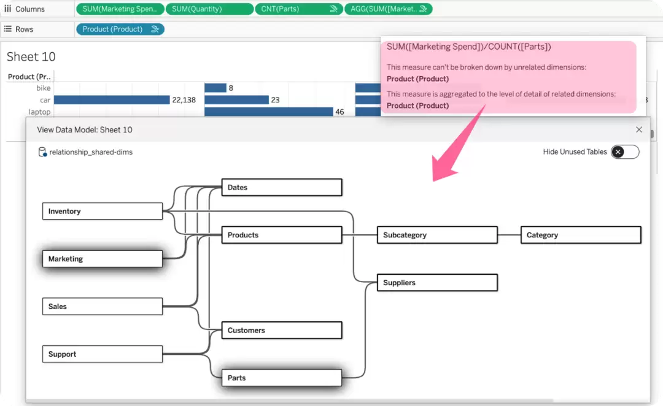Screen dimensions: 663x406
Task: Click the car row label
Action: 45,100
